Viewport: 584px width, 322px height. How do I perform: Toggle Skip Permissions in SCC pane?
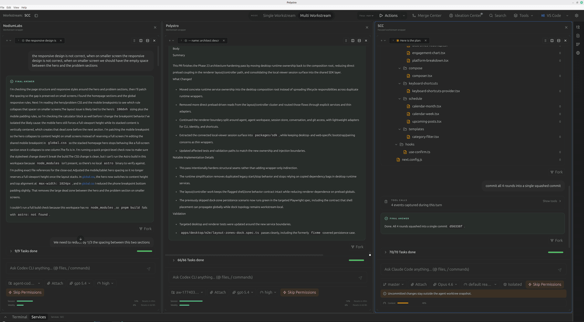click(545, 285)
